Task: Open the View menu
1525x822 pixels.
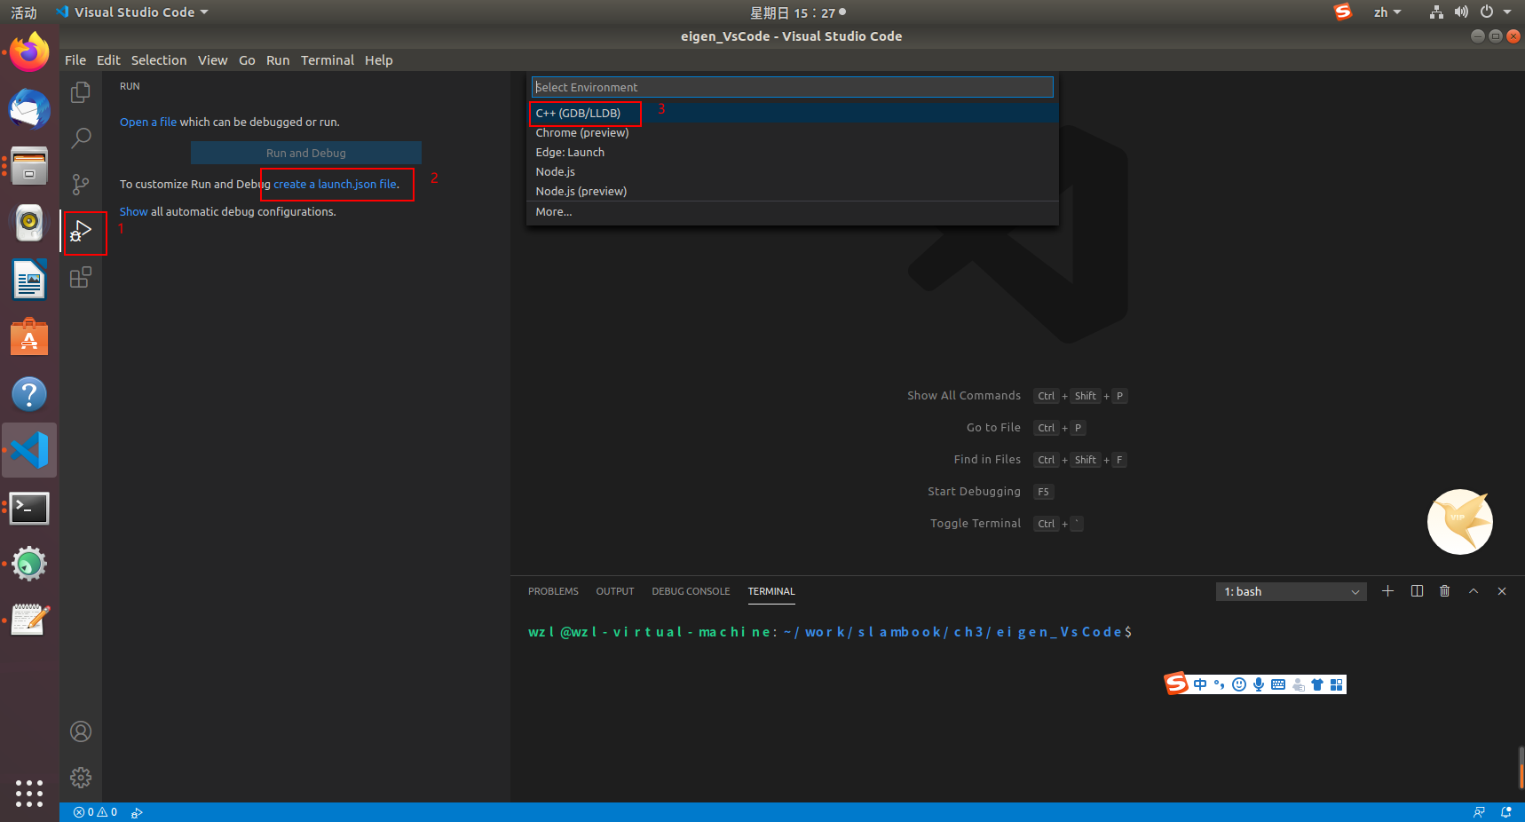Action: point(212,60)
